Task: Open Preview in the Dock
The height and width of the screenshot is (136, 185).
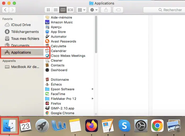Action: point(174,126)
